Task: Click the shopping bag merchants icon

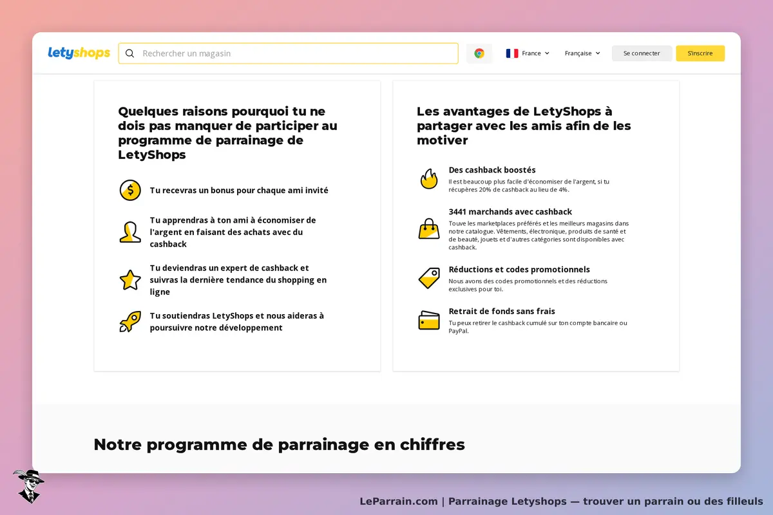Action: [429, 229]
